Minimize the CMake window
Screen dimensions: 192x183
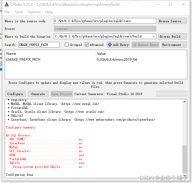(x=158, y=4)
